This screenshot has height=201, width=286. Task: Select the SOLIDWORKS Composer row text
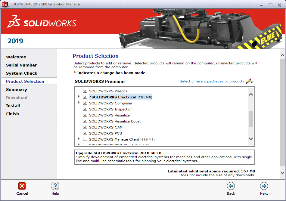coord(111,103)
